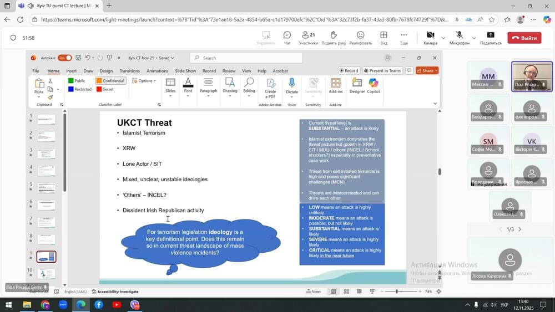Screen dimensions: 555x312
Task: Toggle the camera on in Teams
Action: [x=430, y=37]
